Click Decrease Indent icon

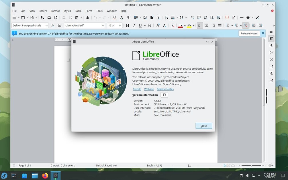tap(260, 26)
